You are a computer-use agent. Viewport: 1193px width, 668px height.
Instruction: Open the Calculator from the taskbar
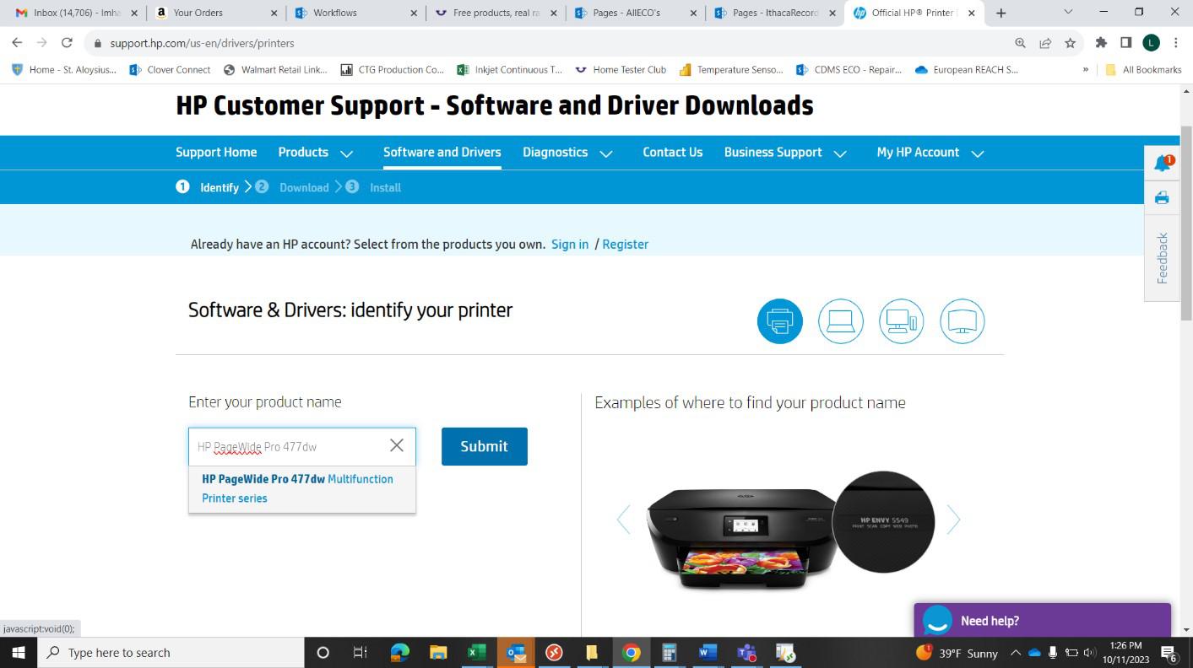[x=669, y=653]
